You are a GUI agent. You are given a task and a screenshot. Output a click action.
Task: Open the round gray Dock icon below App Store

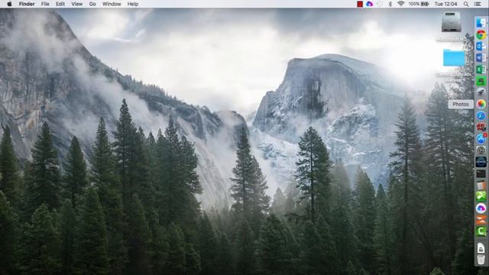coord(481,150)
